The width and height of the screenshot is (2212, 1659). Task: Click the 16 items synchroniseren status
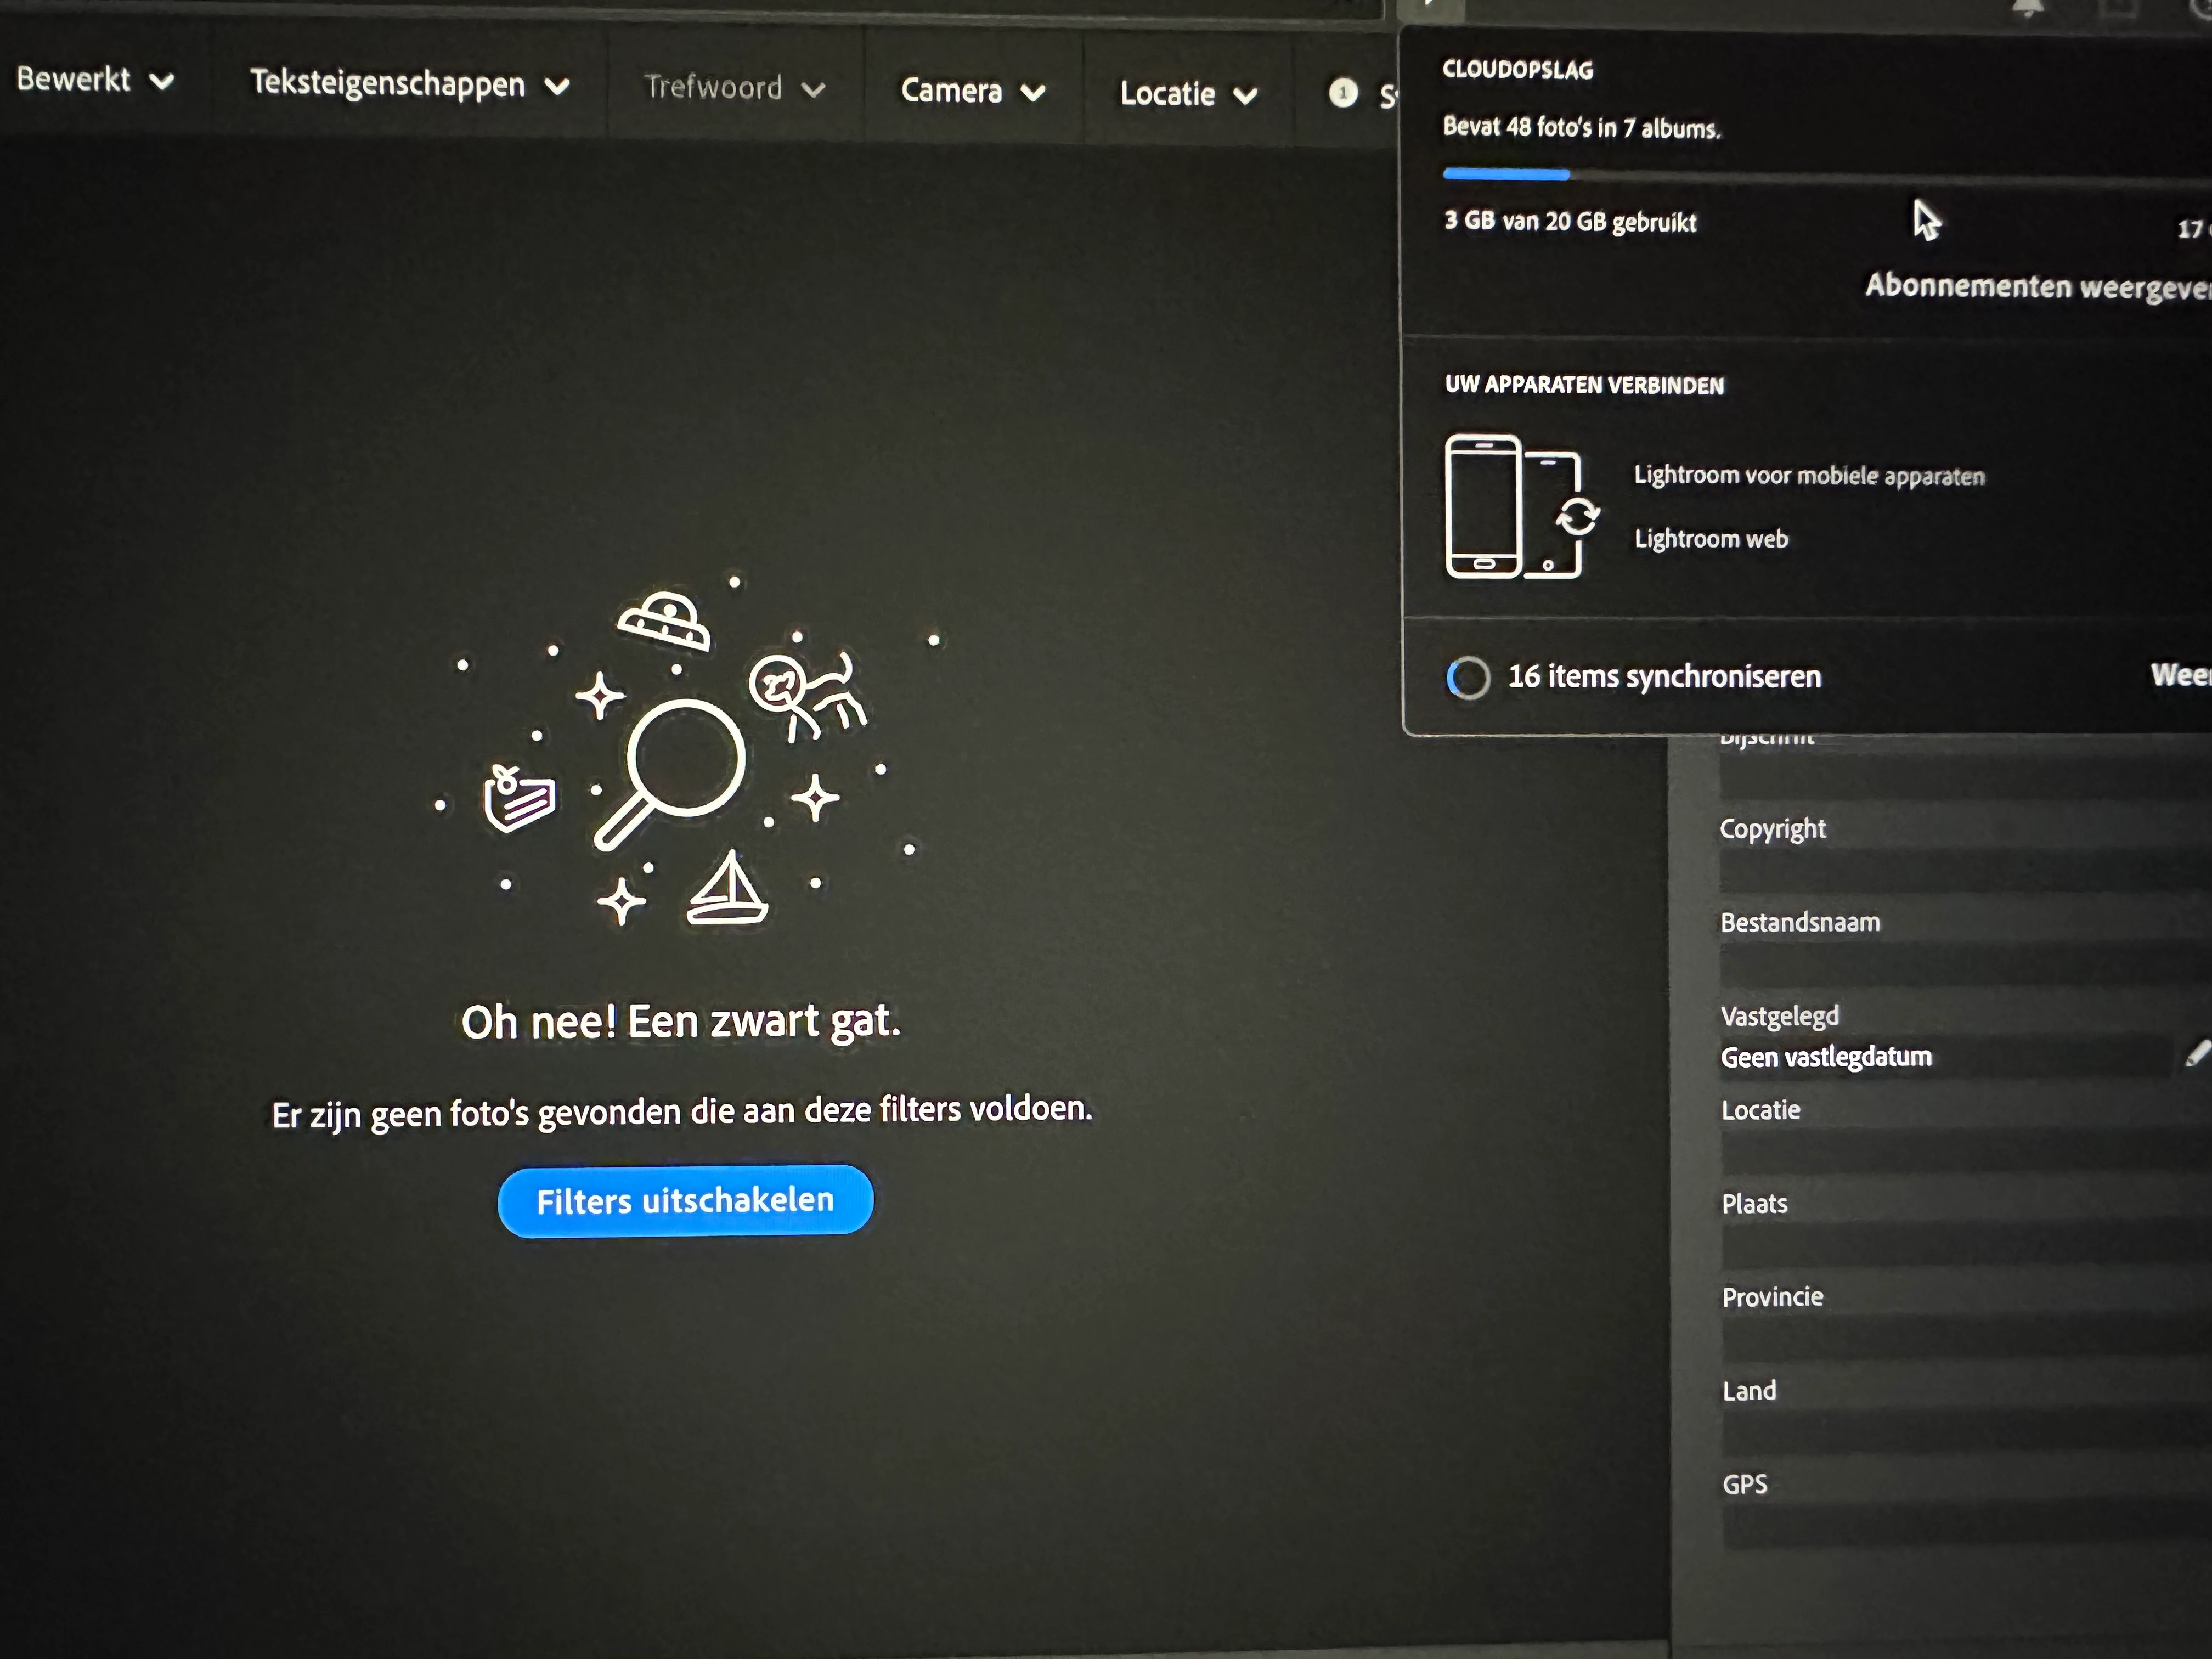click(1663, 677)
